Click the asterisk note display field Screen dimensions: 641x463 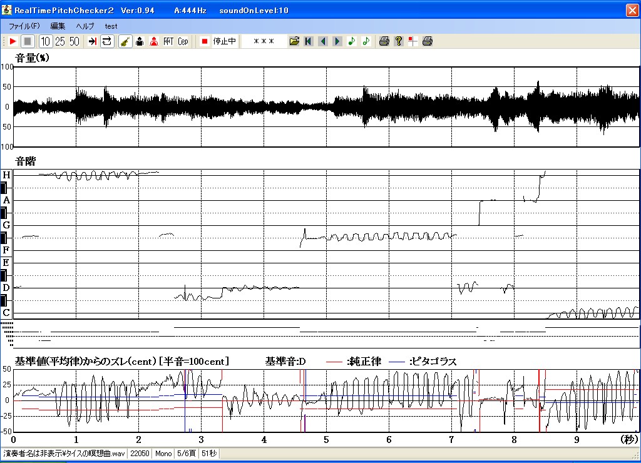(x=264, y=41)
